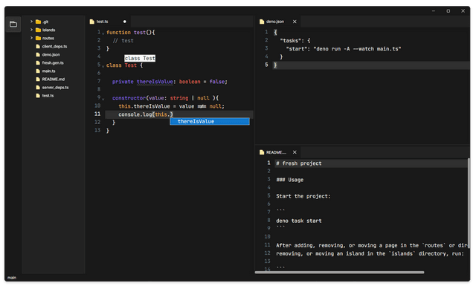Click the 'main' branch status bar entry
Image resolution: width=476 pixels, height=286 pixels.
click(x=12, y=278)
